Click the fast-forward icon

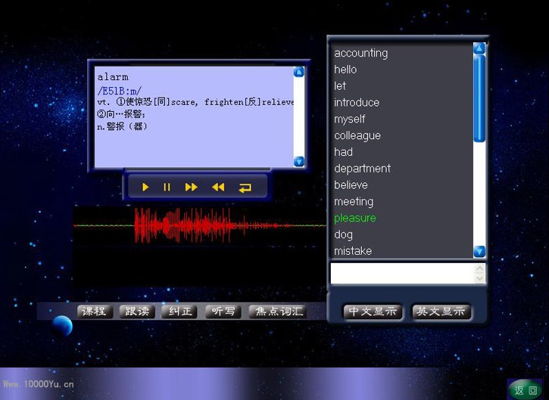click(x=192, y=188)
